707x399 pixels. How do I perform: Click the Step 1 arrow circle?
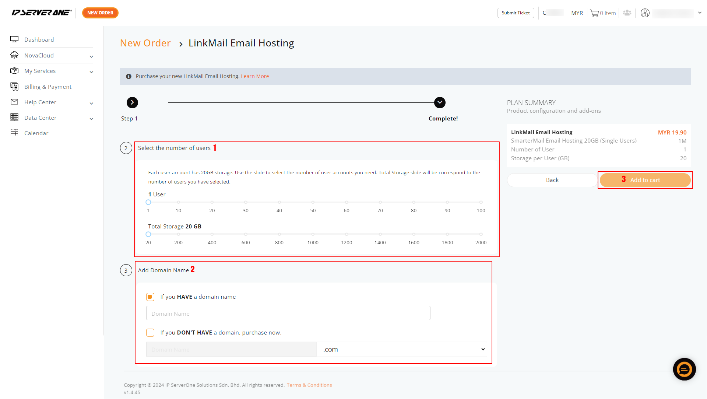(132, 102)
